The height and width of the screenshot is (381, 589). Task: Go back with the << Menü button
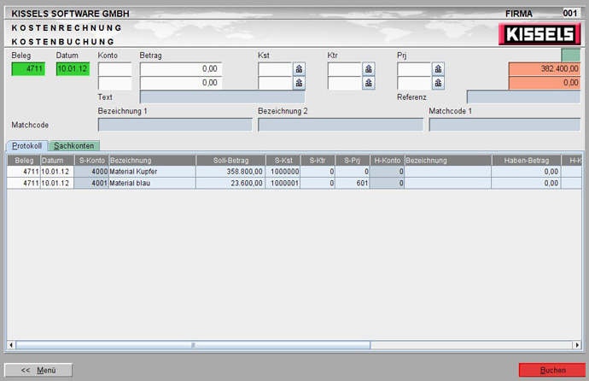[38, 370]
